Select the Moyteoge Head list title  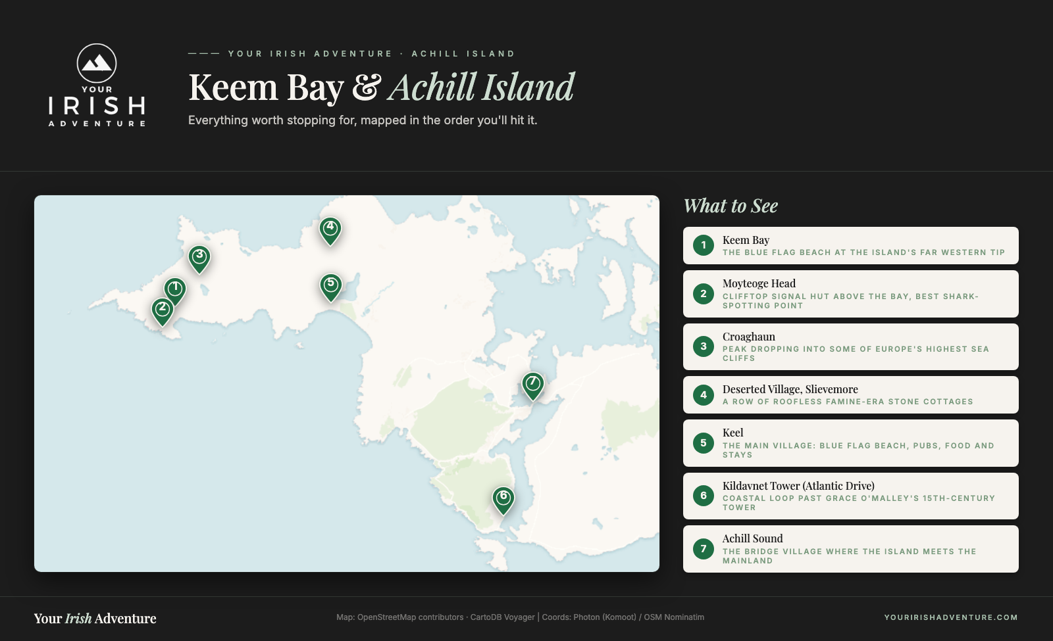coord(759,283)
